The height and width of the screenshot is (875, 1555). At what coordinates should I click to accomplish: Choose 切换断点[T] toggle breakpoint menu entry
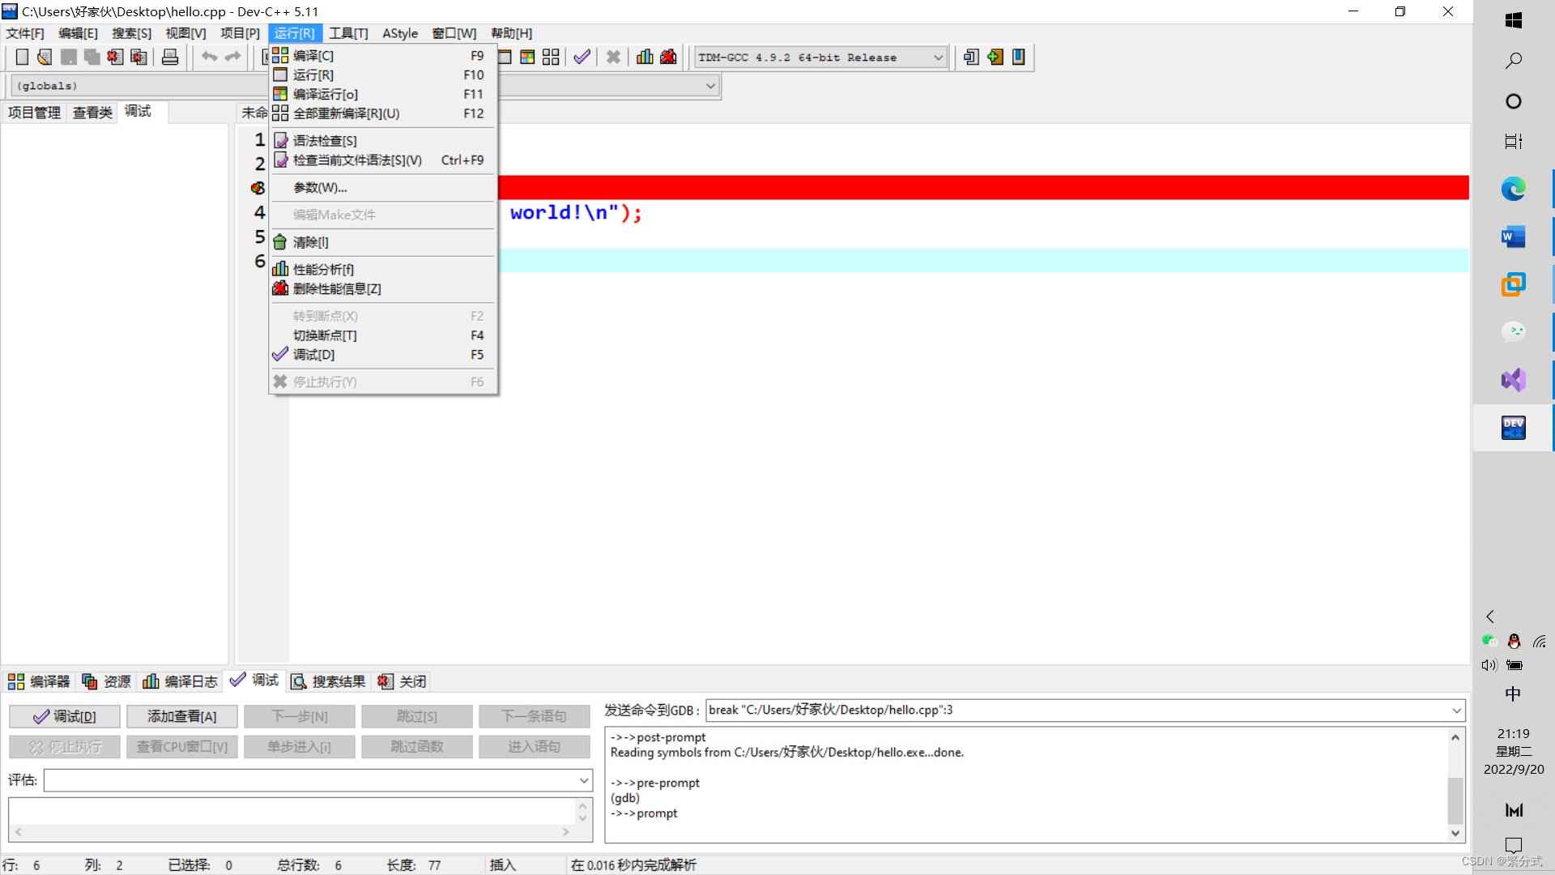click(325, 335)
